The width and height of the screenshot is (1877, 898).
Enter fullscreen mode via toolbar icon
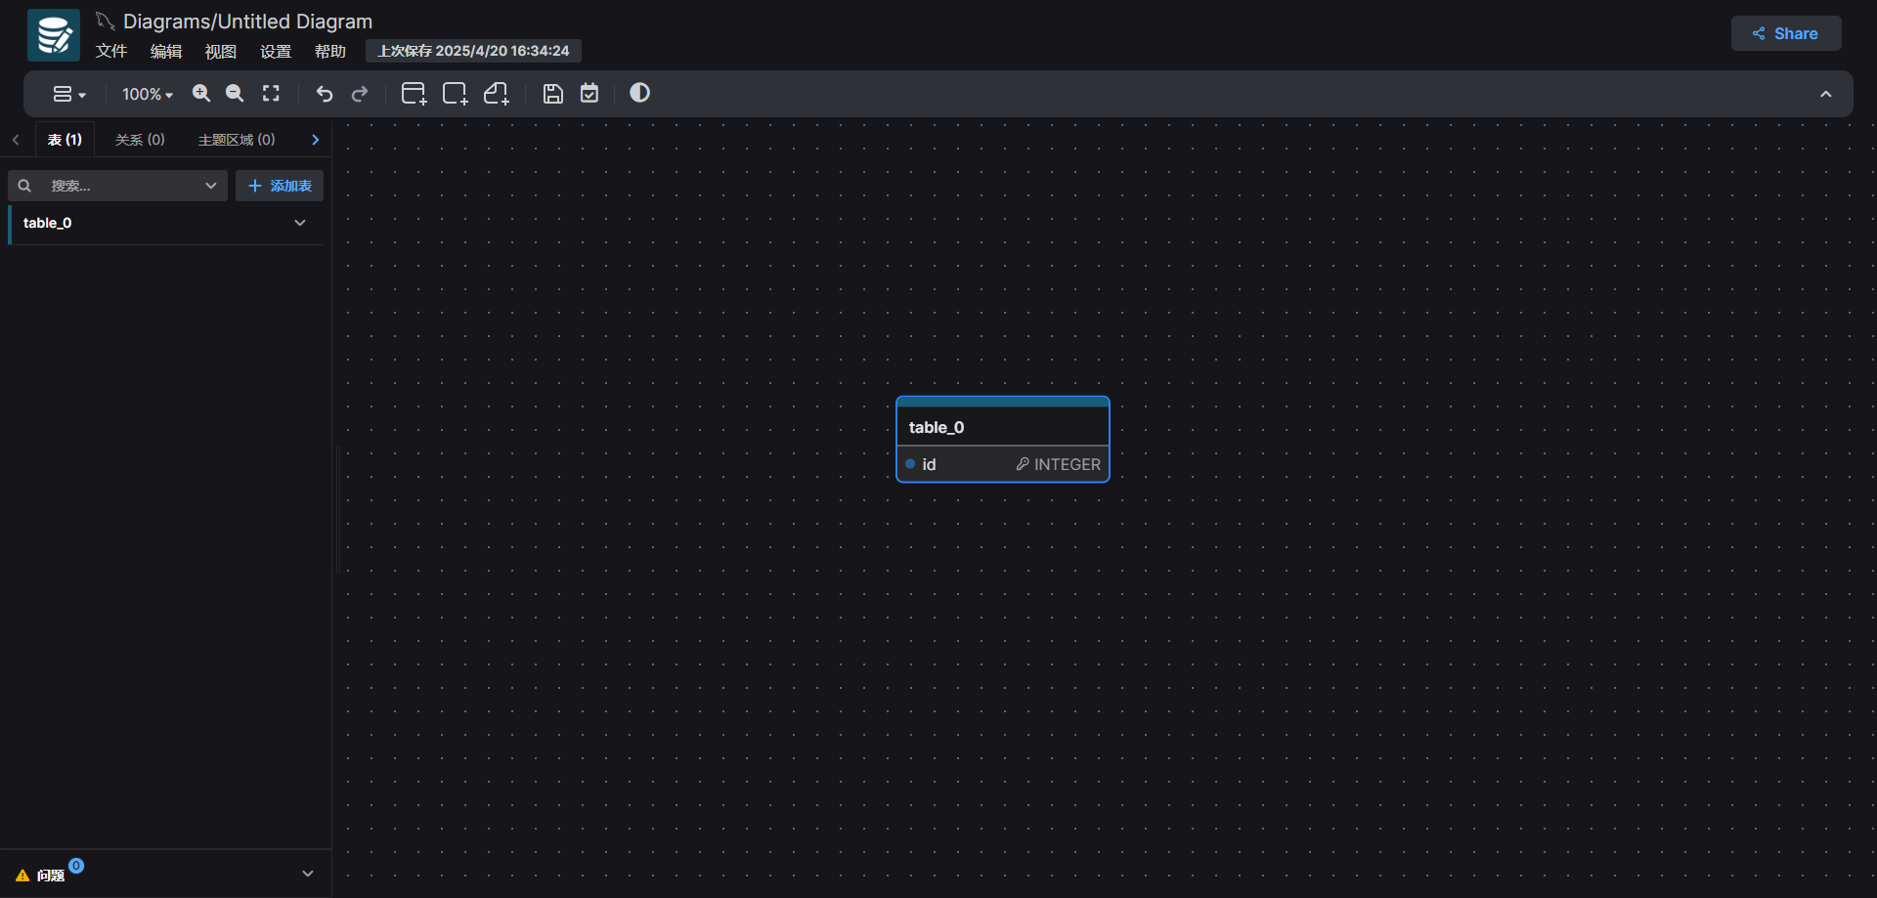tap(271, 94)
